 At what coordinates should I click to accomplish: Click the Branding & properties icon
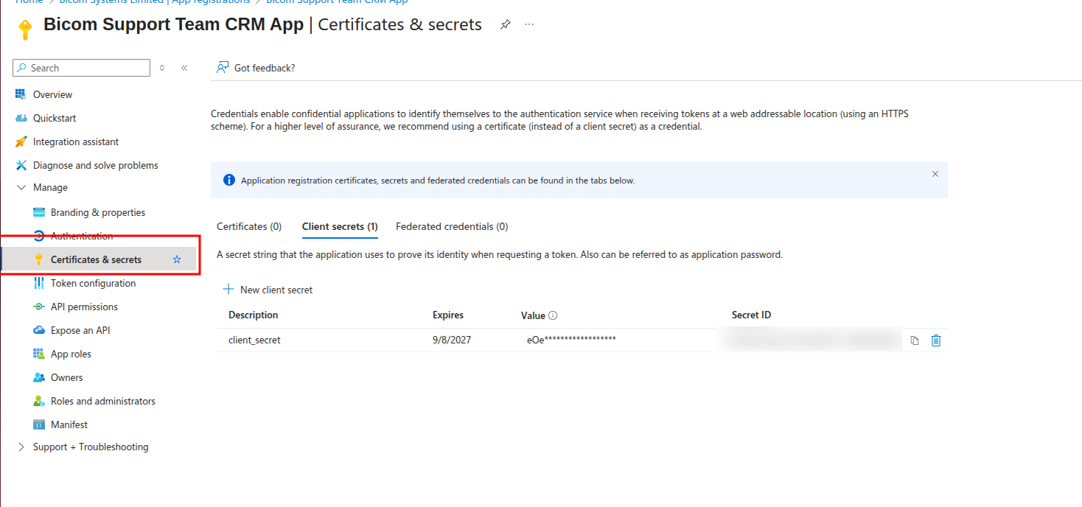[x=39, y=212]
